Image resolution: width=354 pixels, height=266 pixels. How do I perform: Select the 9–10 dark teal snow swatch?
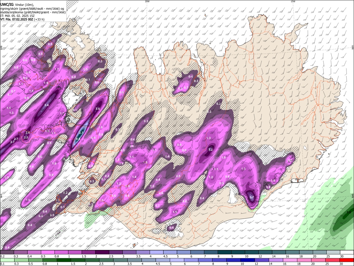pos(238,252)
